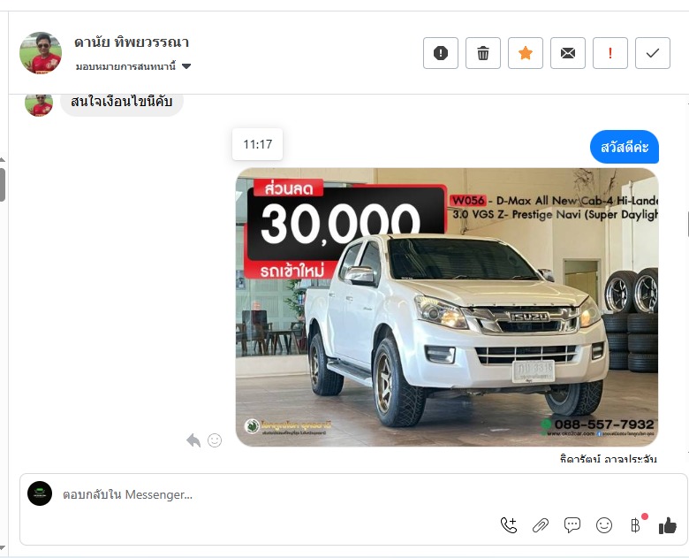Screen dimensions: 689x558
Task: Reply to the car image message arrow
Action: [x=193, y=440]
